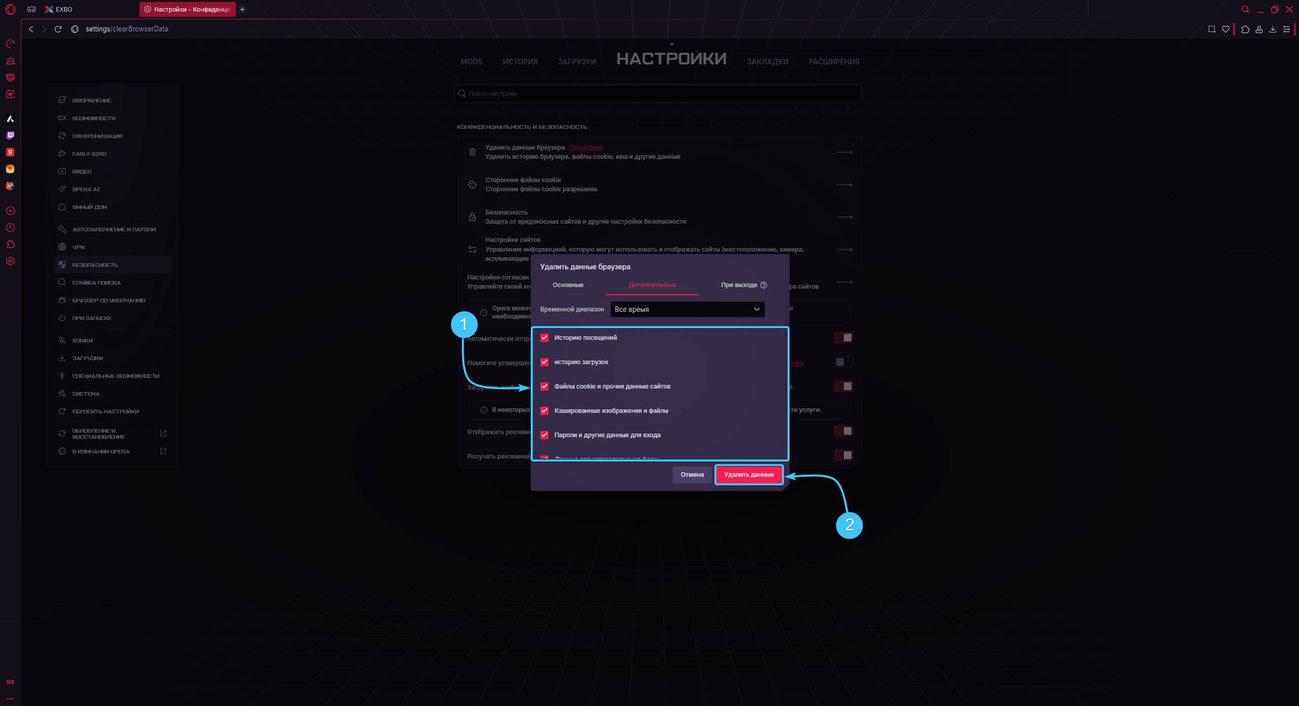The image size is (1299, 706).
Task: Switch to the 'Основные' tab
Action: (568, 285)
